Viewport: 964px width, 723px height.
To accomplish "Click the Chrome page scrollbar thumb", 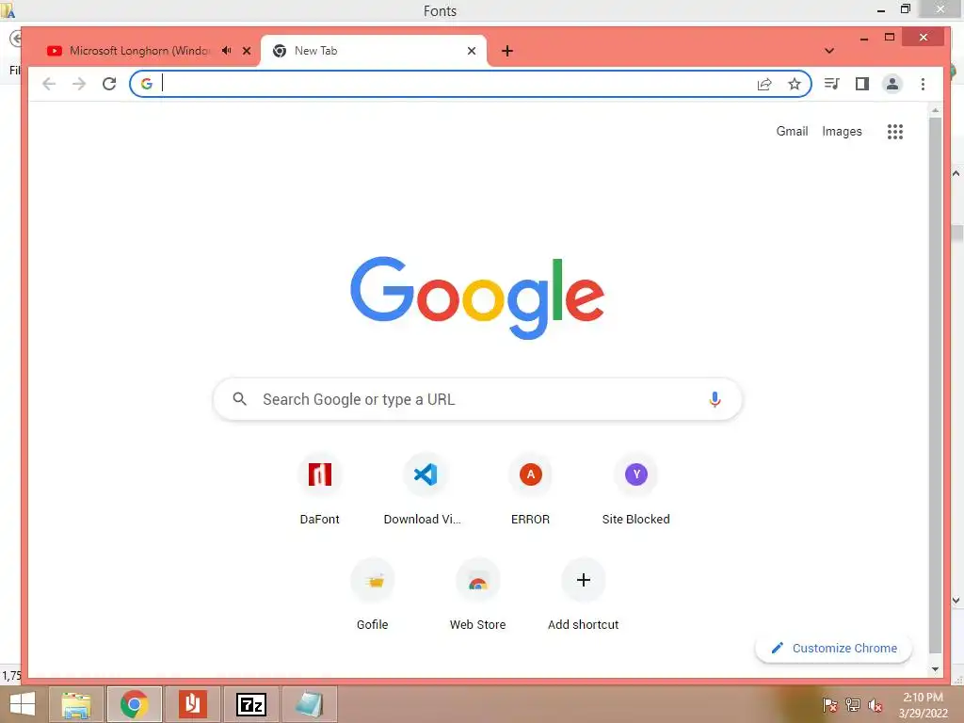I will [935, 386].
